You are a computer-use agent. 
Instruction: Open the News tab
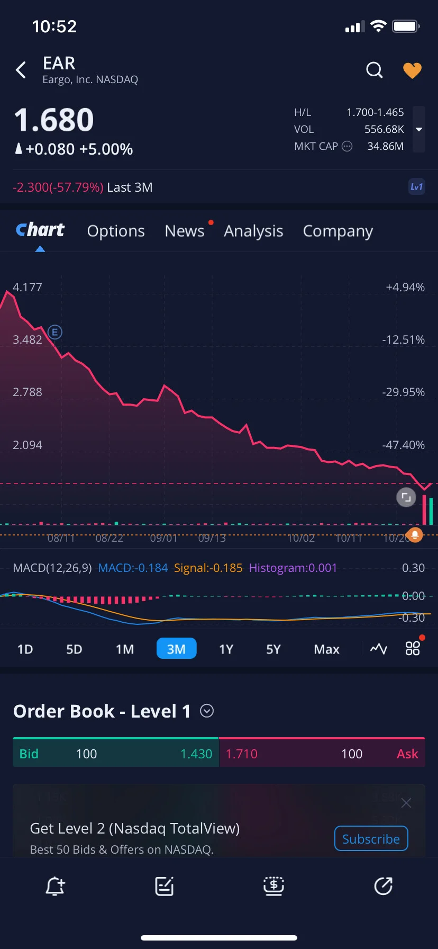point(185,231)
